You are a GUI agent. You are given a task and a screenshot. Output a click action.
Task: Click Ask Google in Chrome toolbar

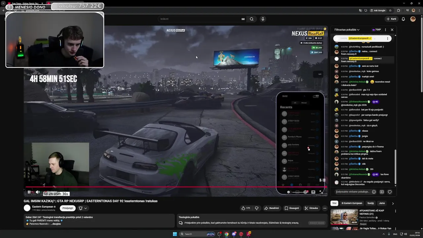click(378, 10)
